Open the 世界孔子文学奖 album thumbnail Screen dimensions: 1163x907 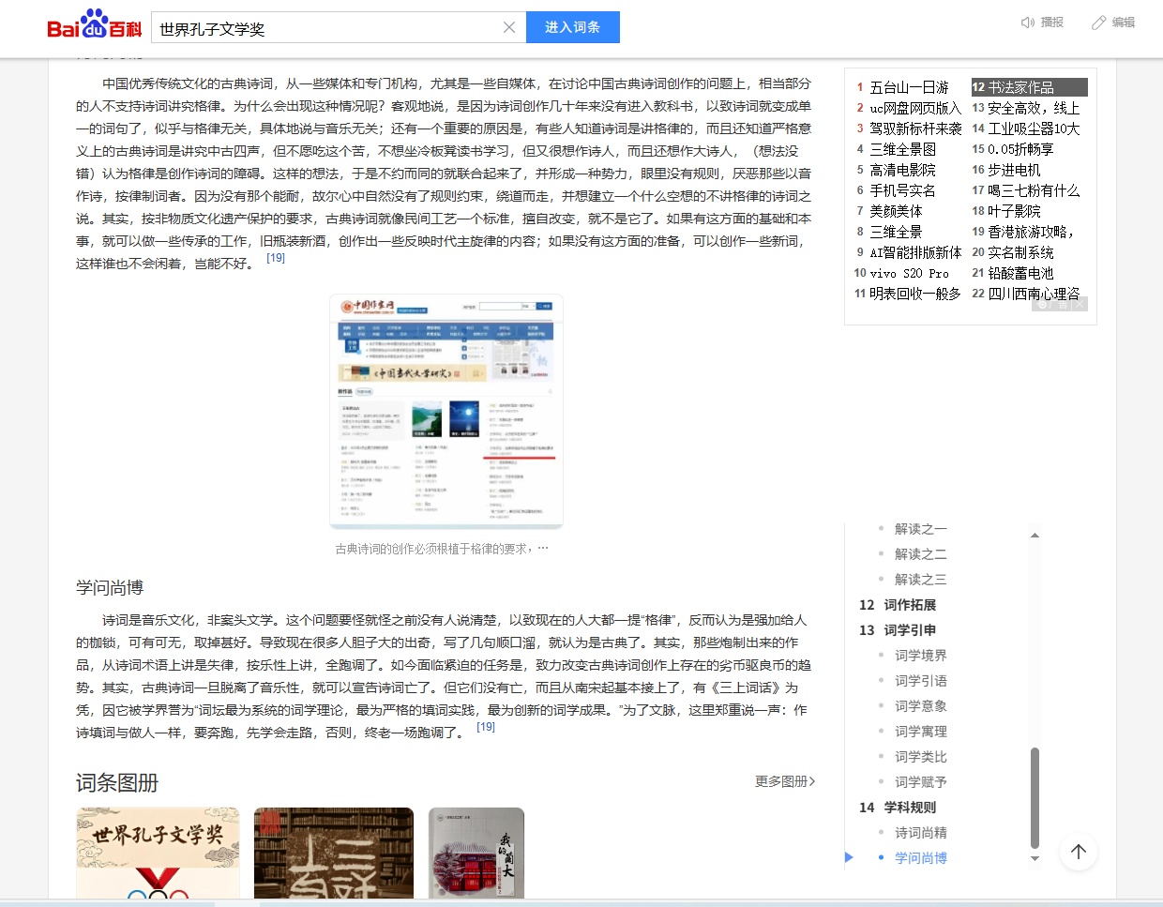[x=158, y=853]
